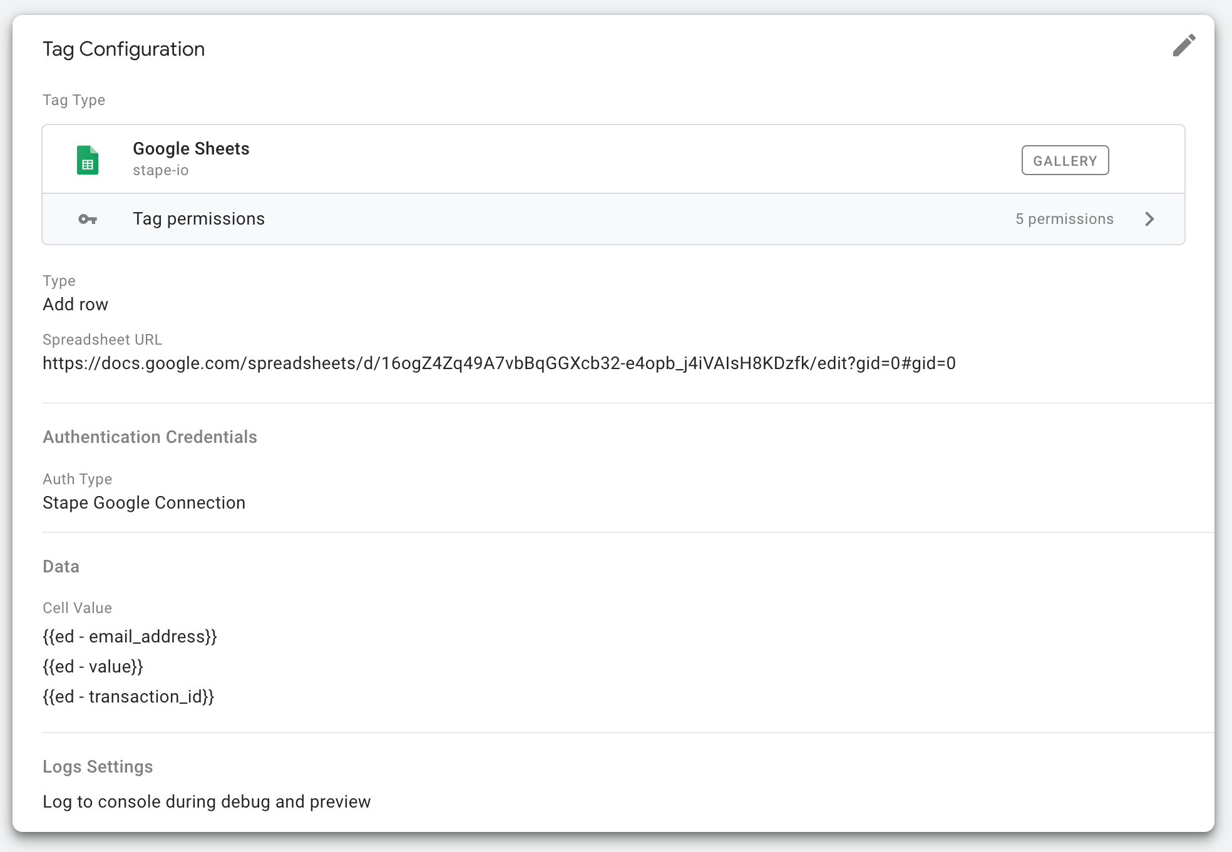The width and height of the screenshot is (1232, 852).
Task: Click the '5 permissions' text
Action: point(1064,219)
